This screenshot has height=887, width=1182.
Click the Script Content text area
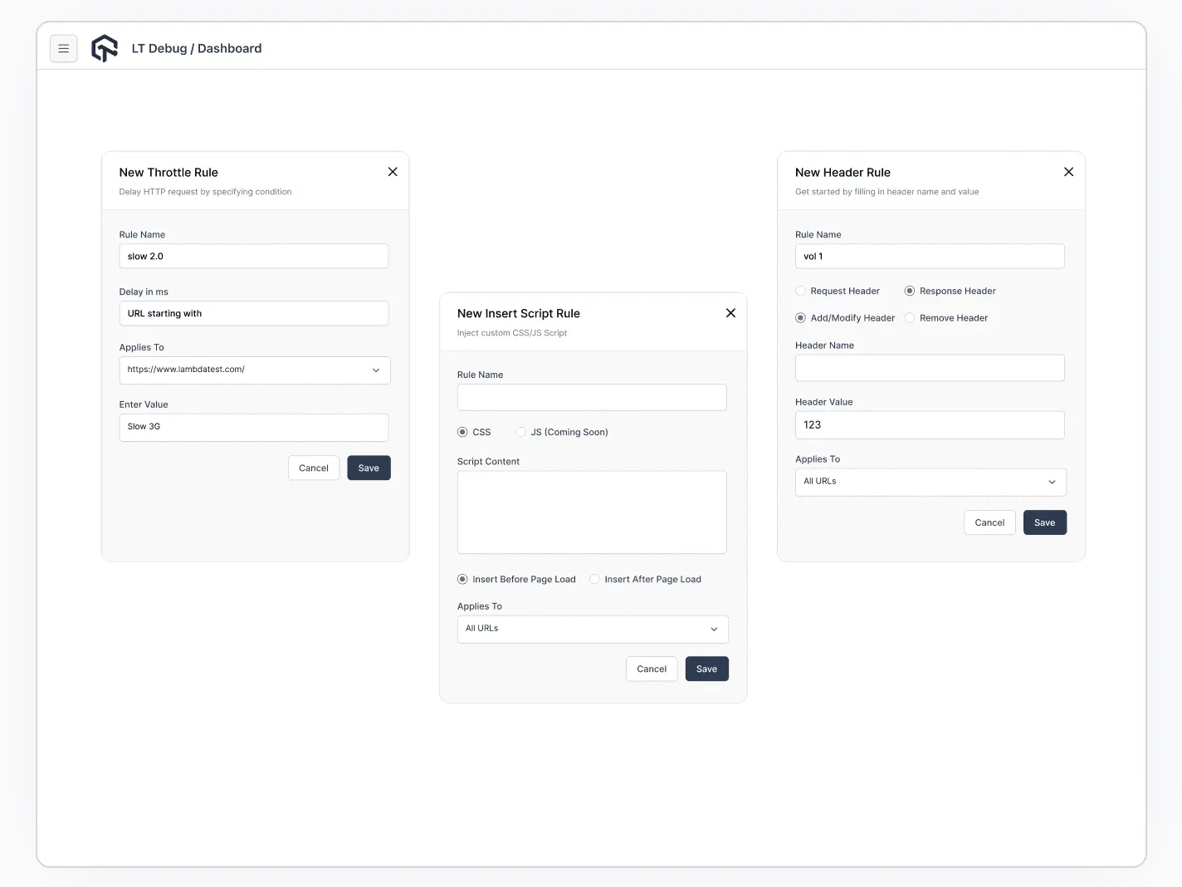click(592, 512)
